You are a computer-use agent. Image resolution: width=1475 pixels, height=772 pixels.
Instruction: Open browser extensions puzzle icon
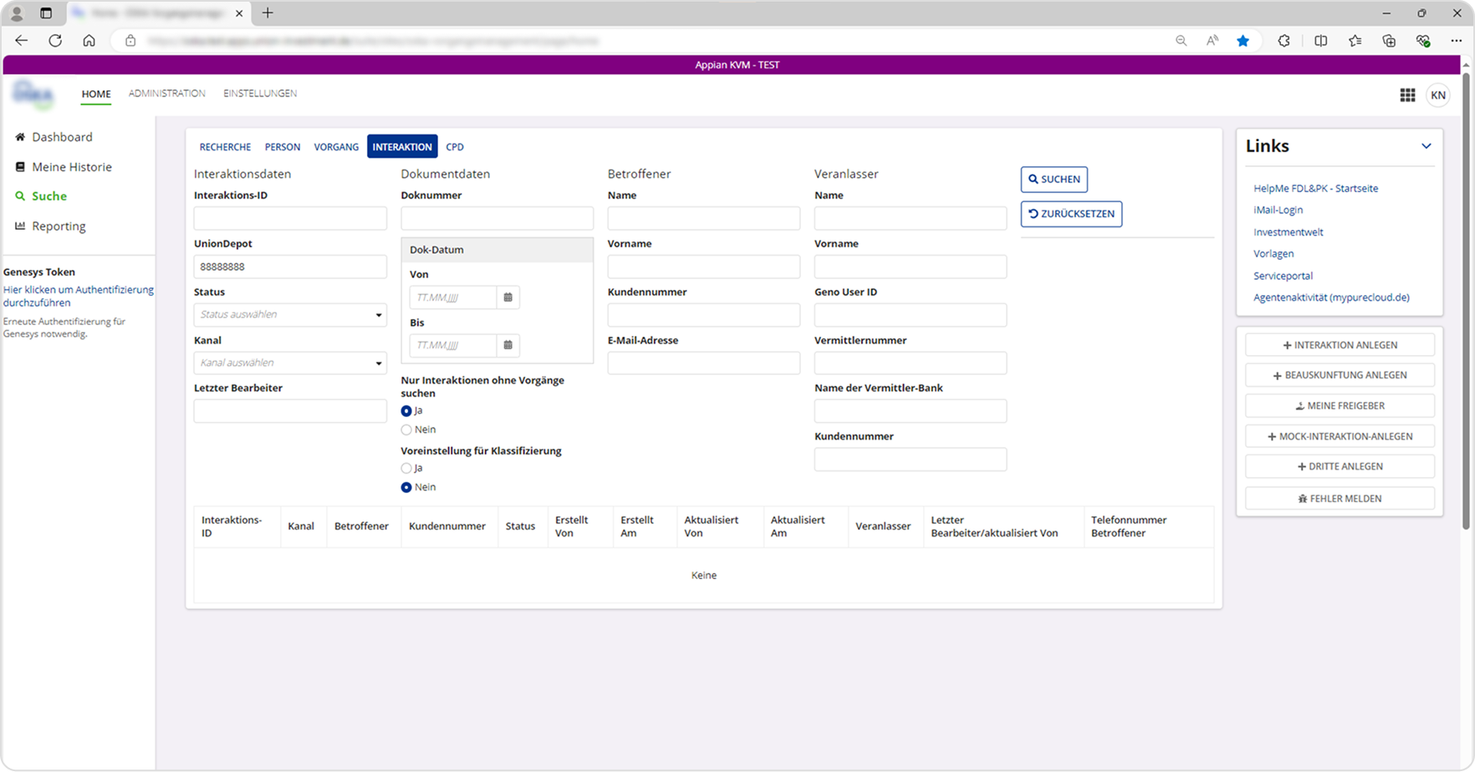coord(1284,41)
